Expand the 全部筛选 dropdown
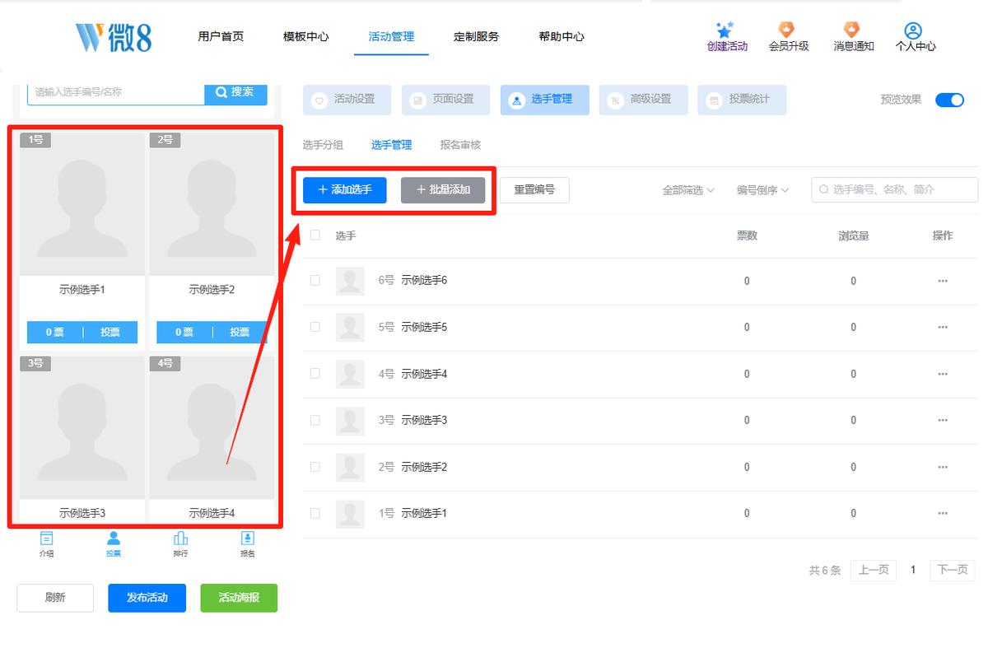988x648 pixels. 688,190
